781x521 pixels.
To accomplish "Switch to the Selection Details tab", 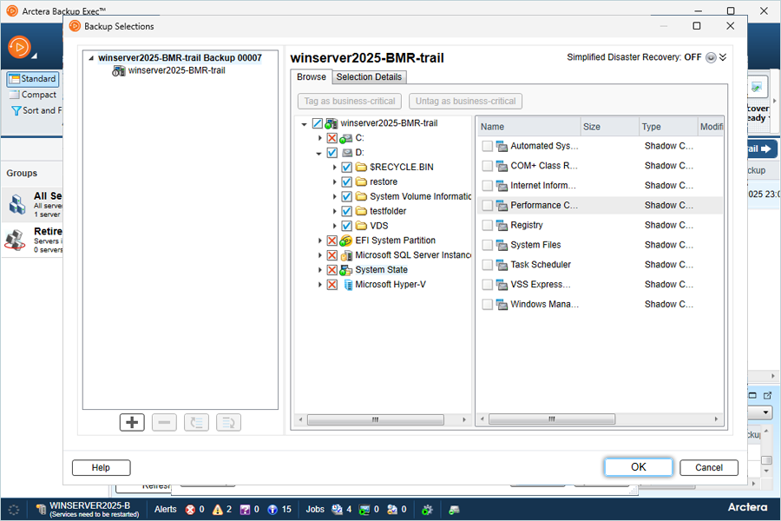I will (369, 76).
